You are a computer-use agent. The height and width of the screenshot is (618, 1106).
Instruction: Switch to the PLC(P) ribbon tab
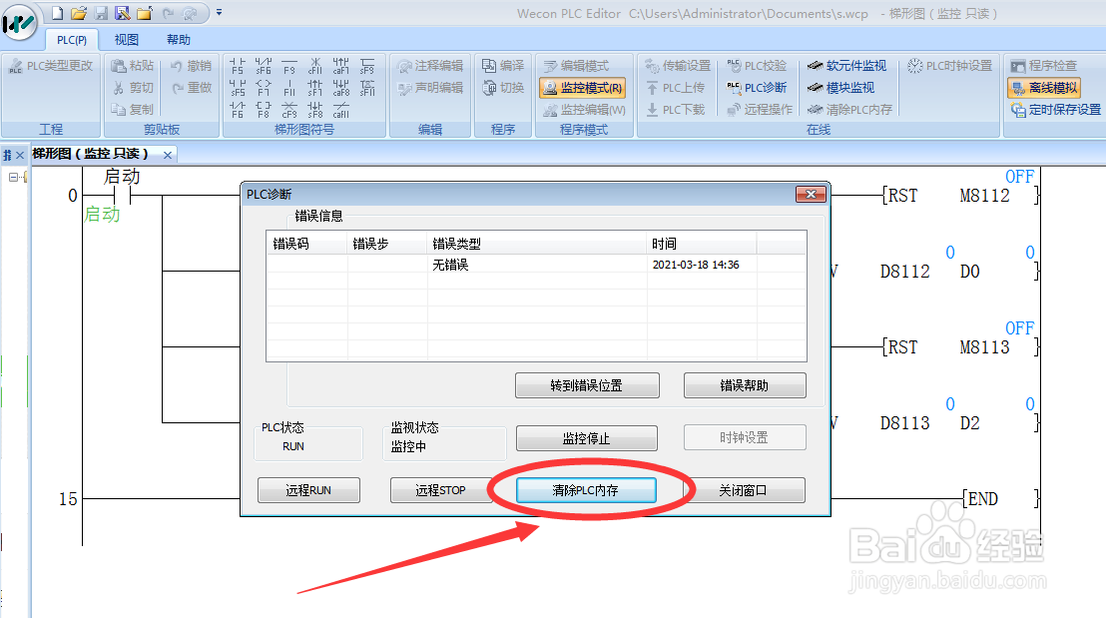click(72, 40)
